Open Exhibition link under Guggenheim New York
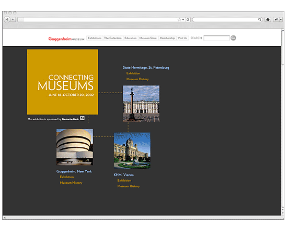 coord(67,177)
